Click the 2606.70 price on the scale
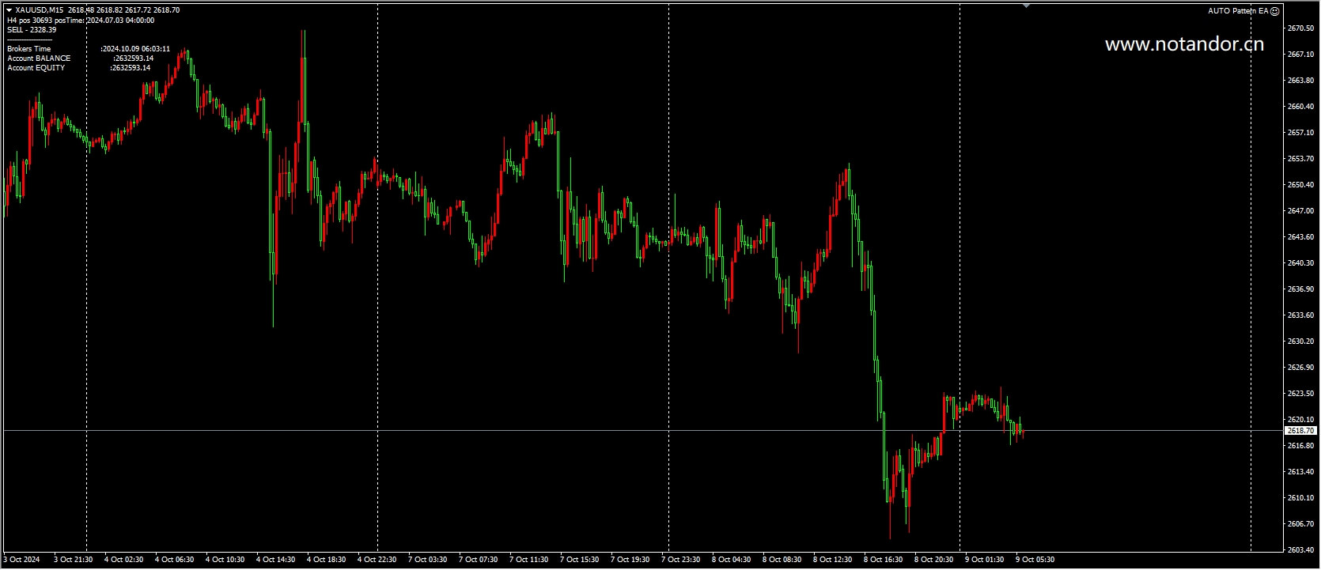The image size is (1321, 570). pyautogui.click(x=1301, y=524)
